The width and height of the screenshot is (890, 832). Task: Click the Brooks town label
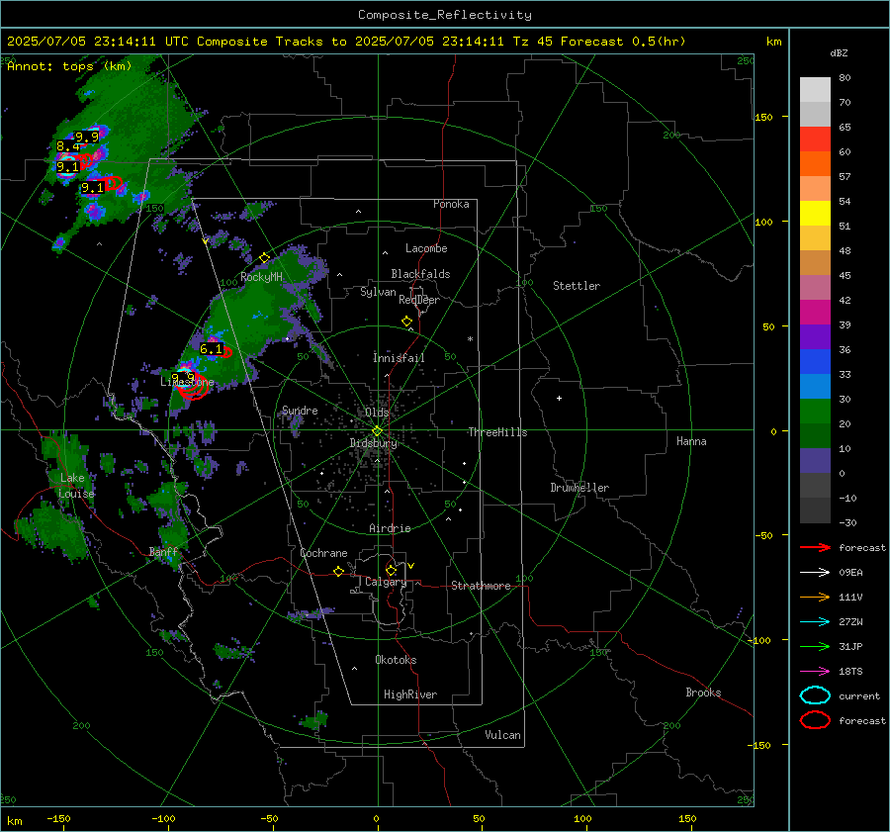[x=703, y=693]
